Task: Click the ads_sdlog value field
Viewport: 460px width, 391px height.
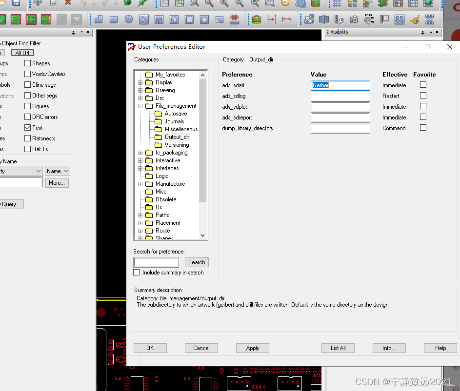Action: pyautogui.click(x=340, y=96)
